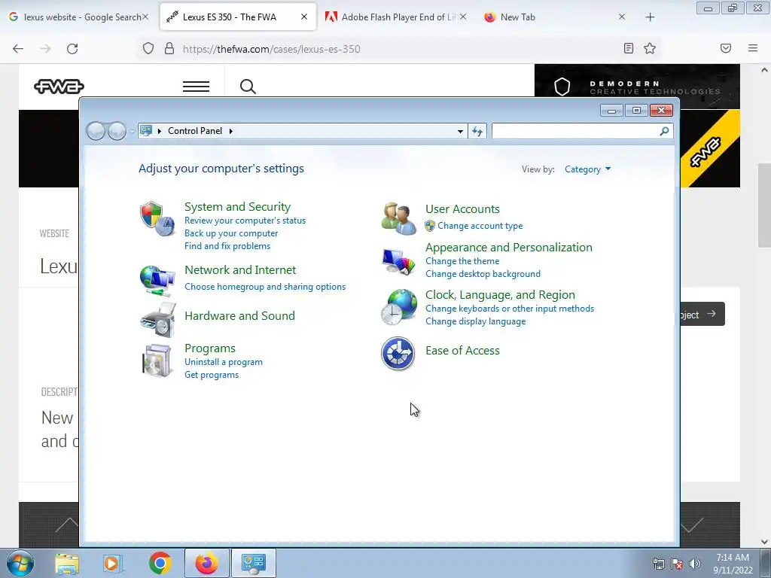Click the site padlock security icon

point(169,48)
